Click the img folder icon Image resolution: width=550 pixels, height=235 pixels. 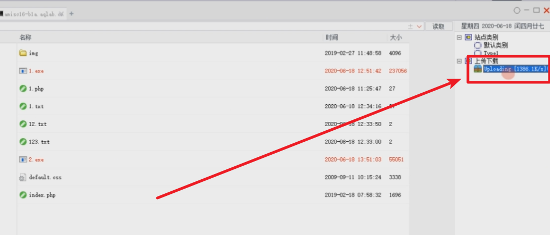pos(23,53)
